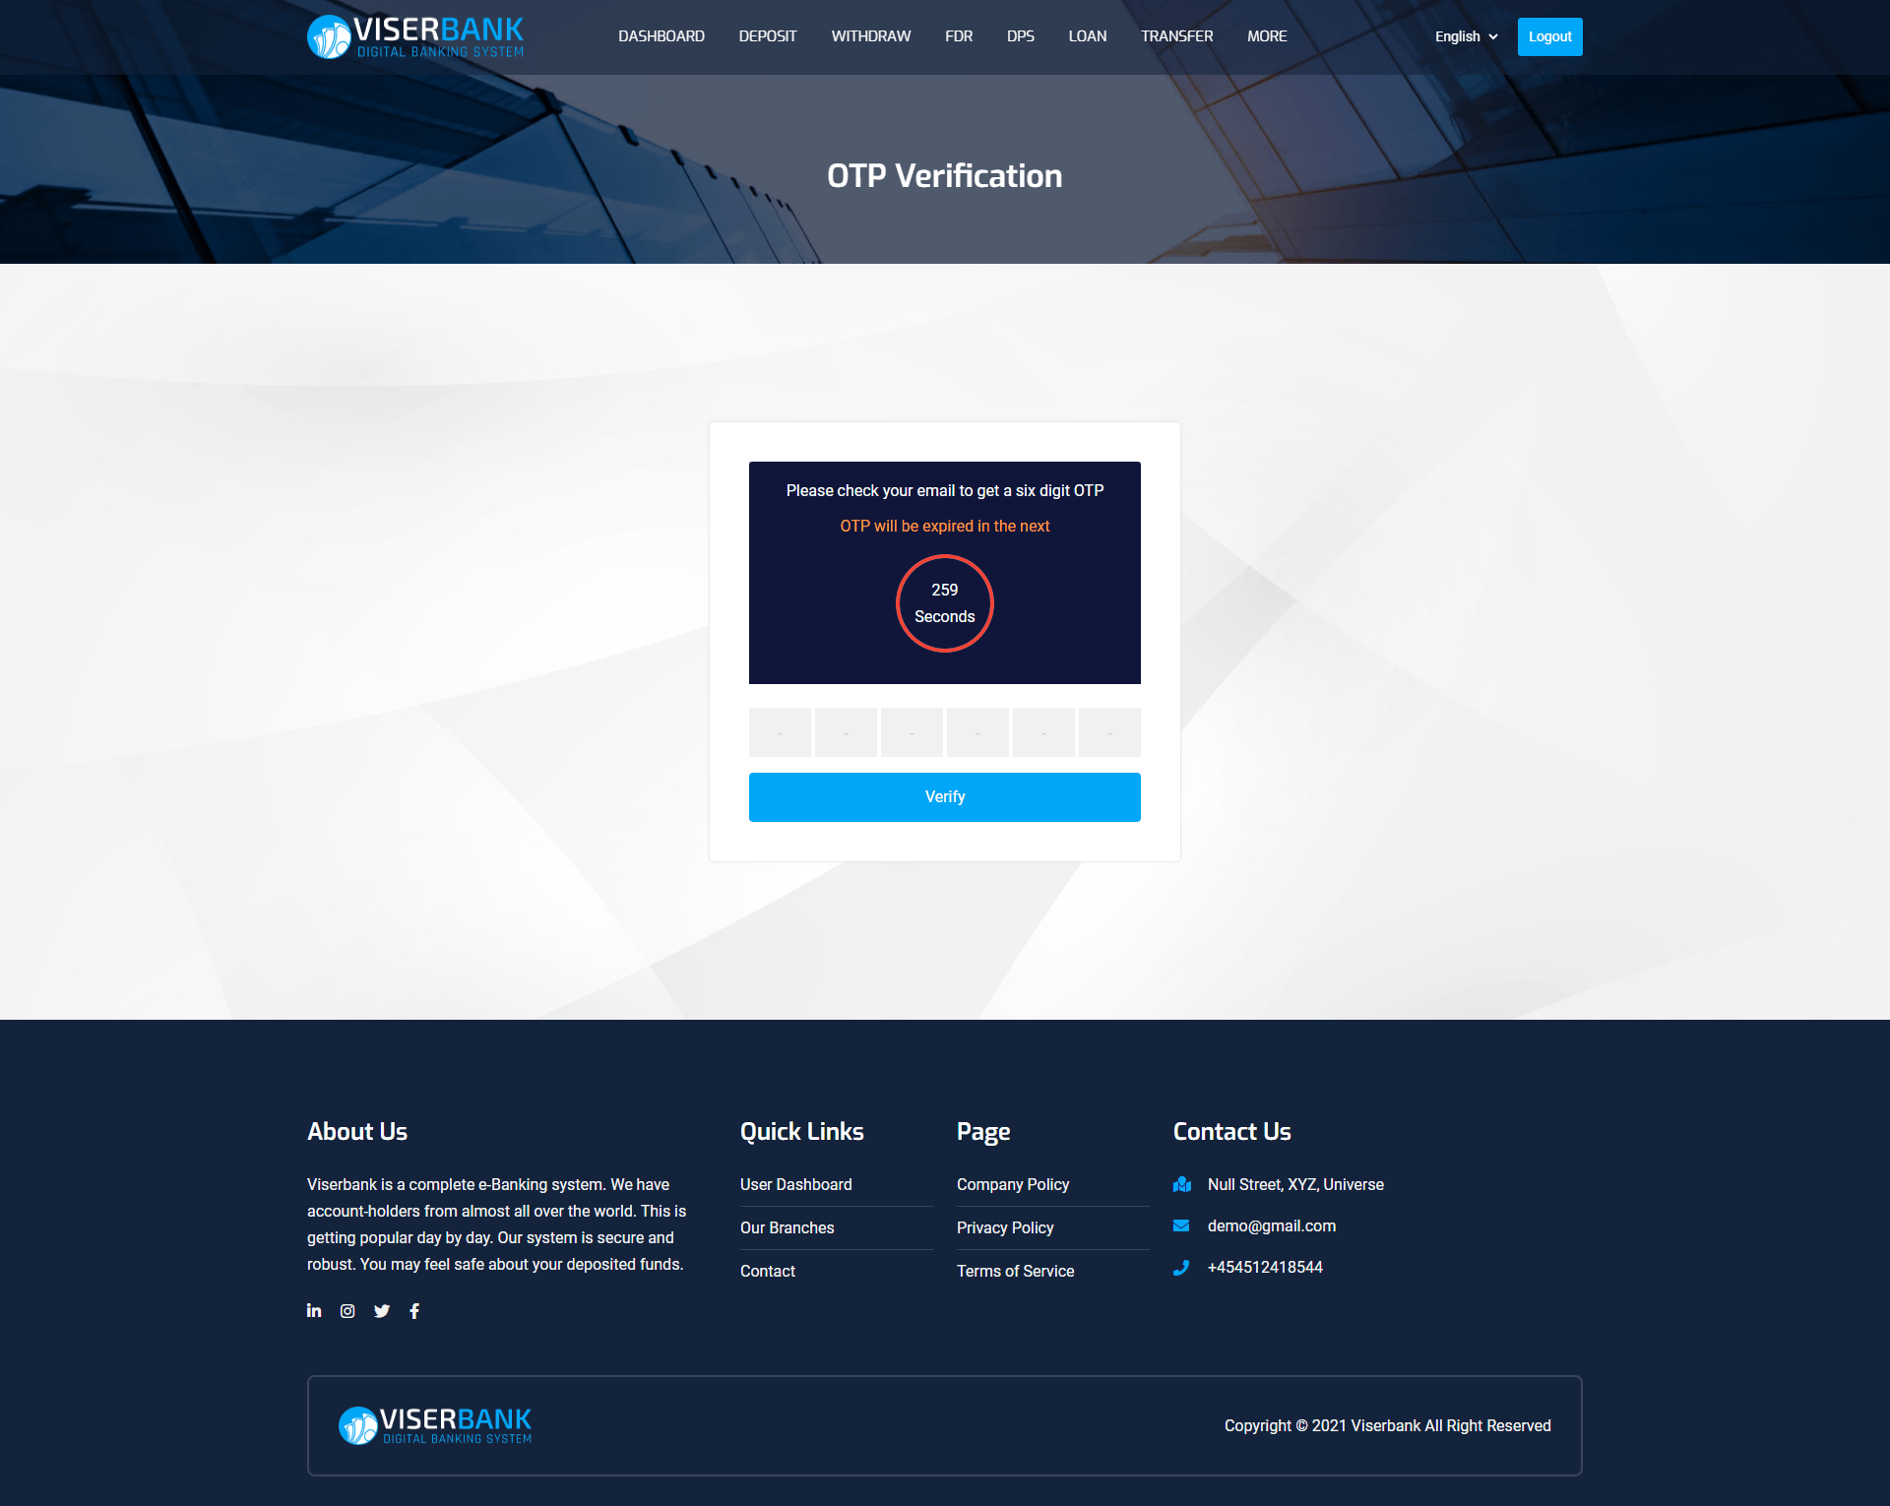
Task: Click the Facebook icon in footer
Action: point(413,1311)
